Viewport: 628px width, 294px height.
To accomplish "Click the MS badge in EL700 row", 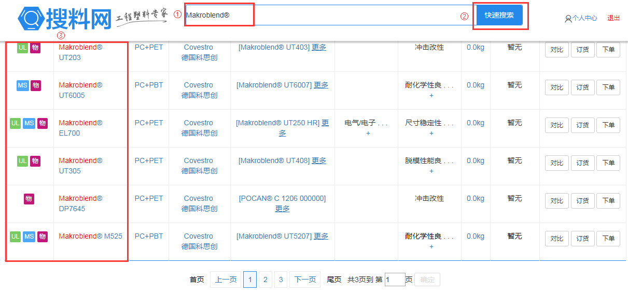I will [29, 123].
